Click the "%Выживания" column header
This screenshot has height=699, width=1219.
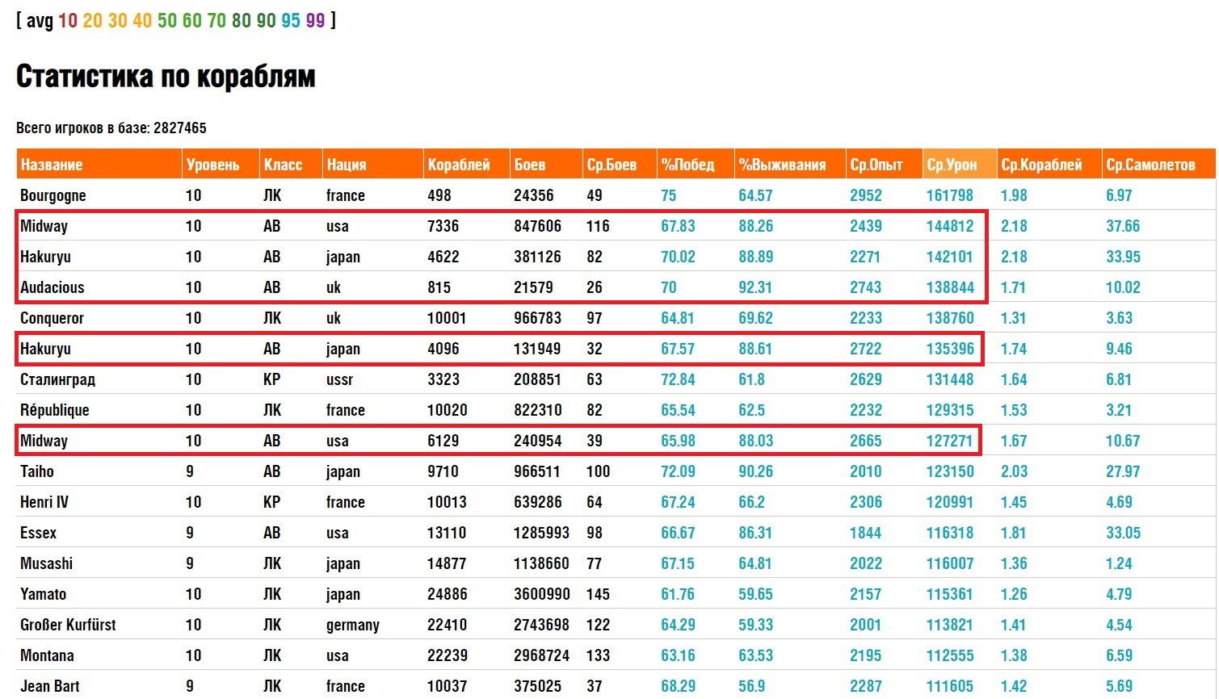[x=782, y=165]
